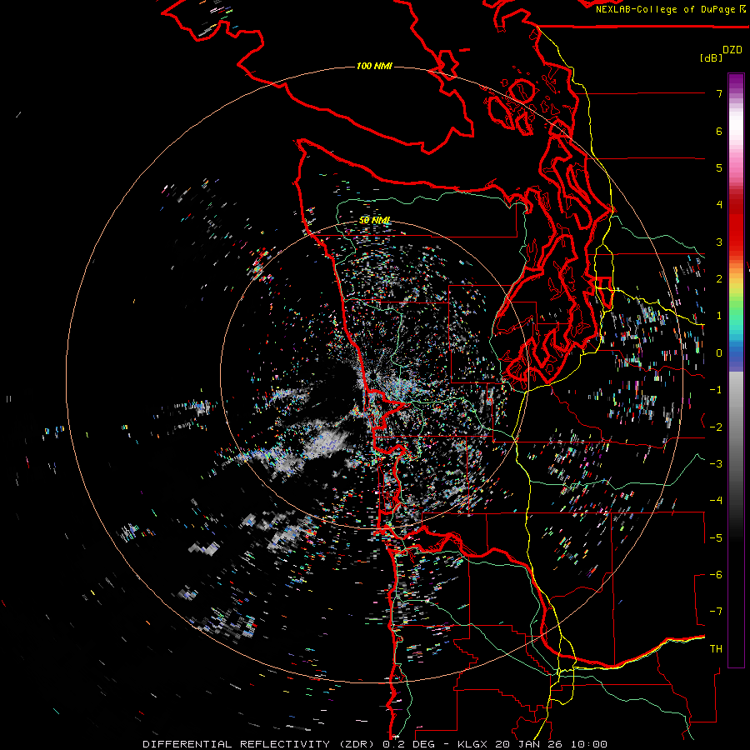Click the 50 NMI range ring label
Viewport: 750px width, 750px height.
pyautogui.click(x=374, y=221)
